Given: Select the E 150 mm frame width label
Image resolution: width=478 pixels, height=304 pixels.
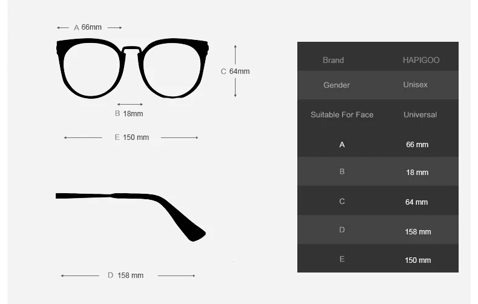Looking at the screenshot, I should [x=132, y=137].
